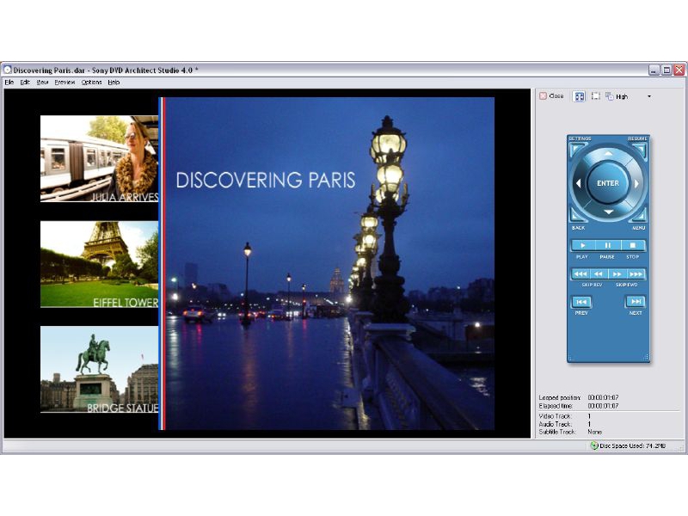Pause the DVD preview
The height and width of the screenshot is (516, 688).
608,246
